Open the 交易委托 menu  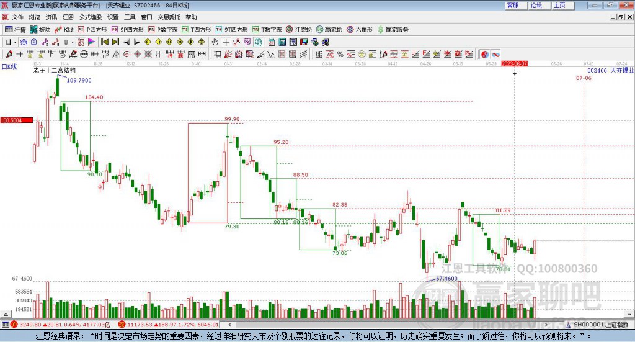[x=169, y=17]
